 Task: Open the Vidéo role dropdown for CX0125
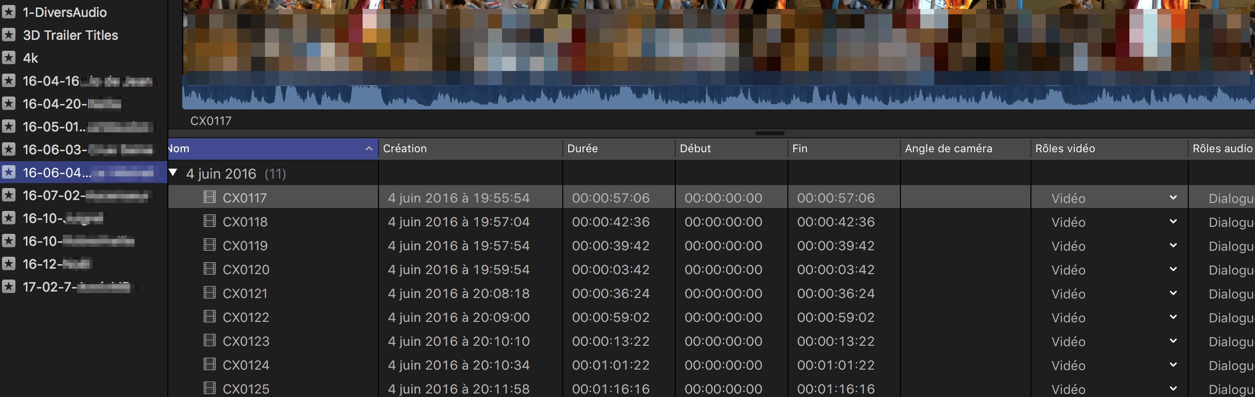[1173, 389]
